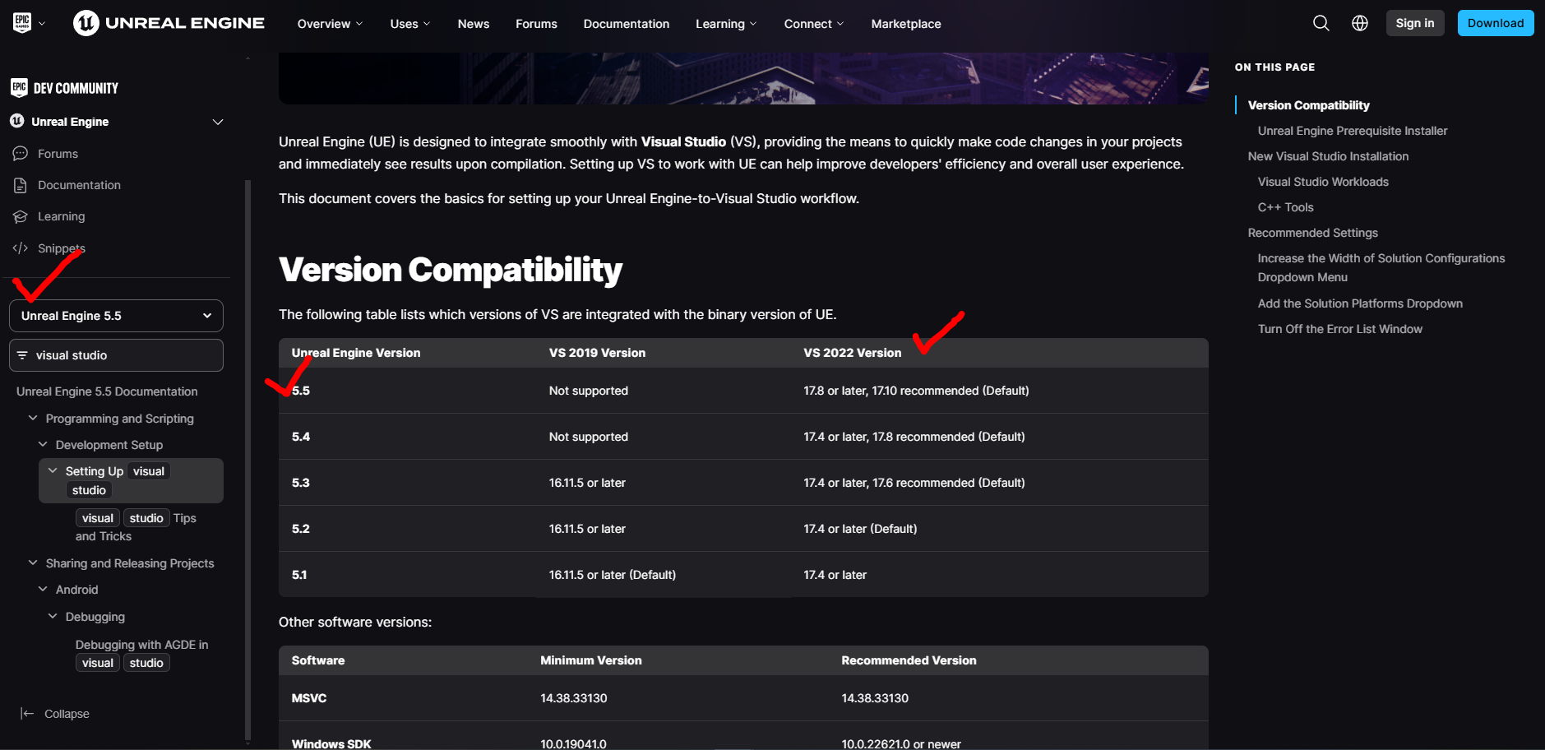Jump to Visual Studio Workloads section
The image size is (1545, 750).
(1323, 182)
